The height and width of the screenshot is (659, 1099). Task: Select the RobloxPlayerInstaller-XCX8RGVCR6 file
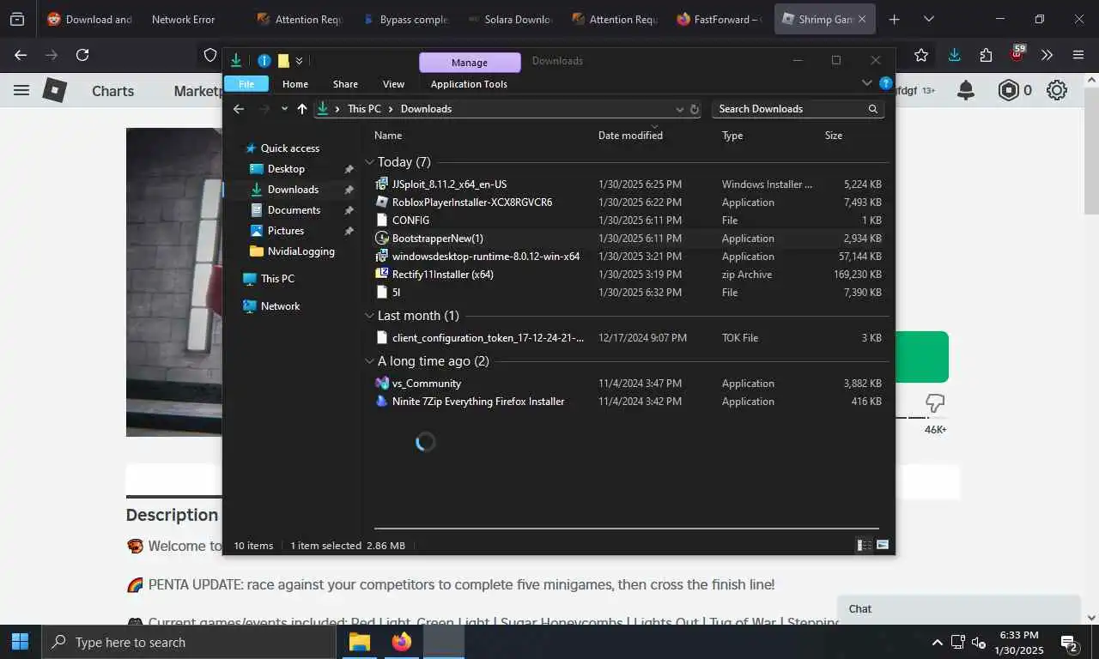628,203
